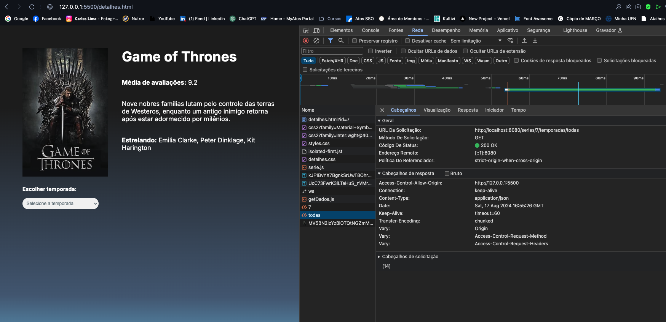Screen dimensions: 666x322
Task: Open the Gravador tab
Action: pyautogui.click(x=609, y=30)
